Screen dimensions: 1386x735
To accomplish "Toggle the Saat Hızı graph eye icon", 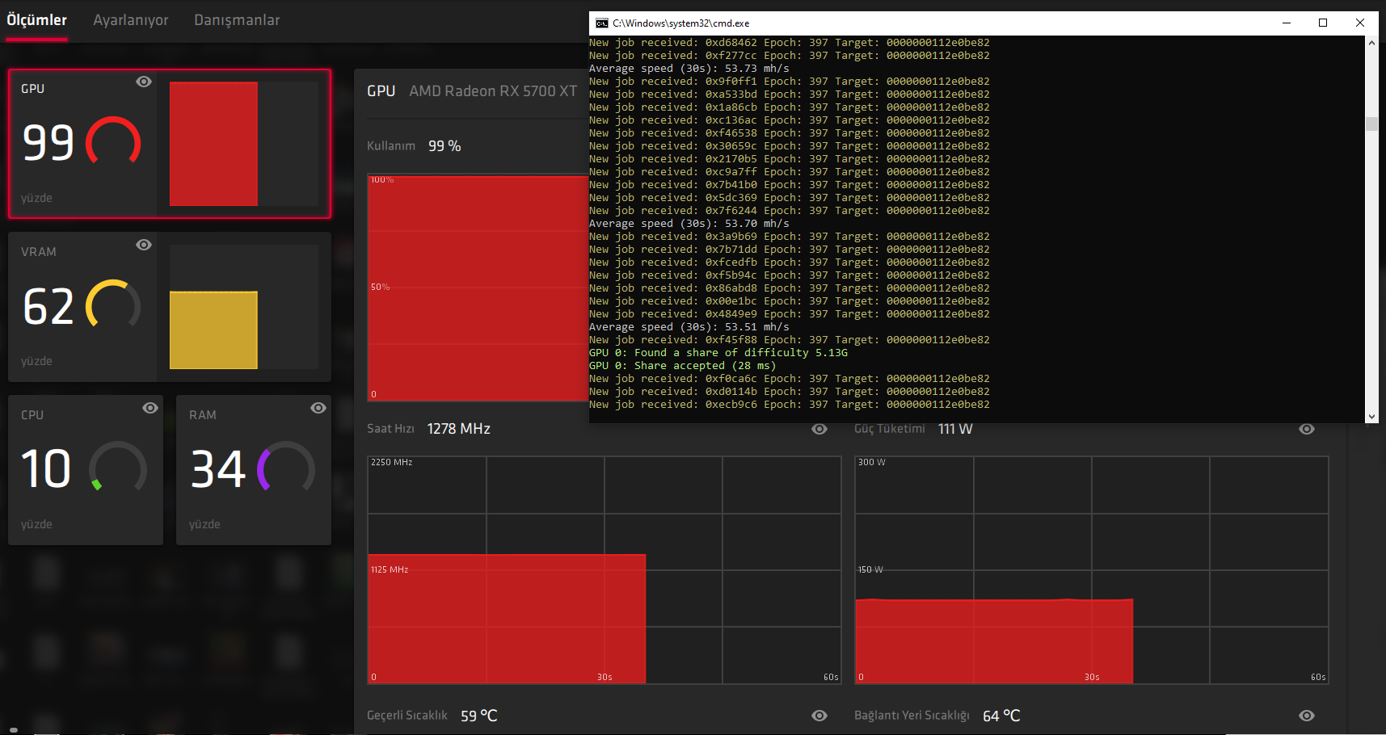I will pos(819,429).
